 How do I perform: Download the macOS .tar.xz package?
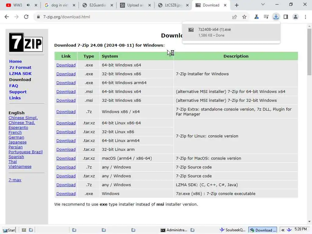point(66,158)
